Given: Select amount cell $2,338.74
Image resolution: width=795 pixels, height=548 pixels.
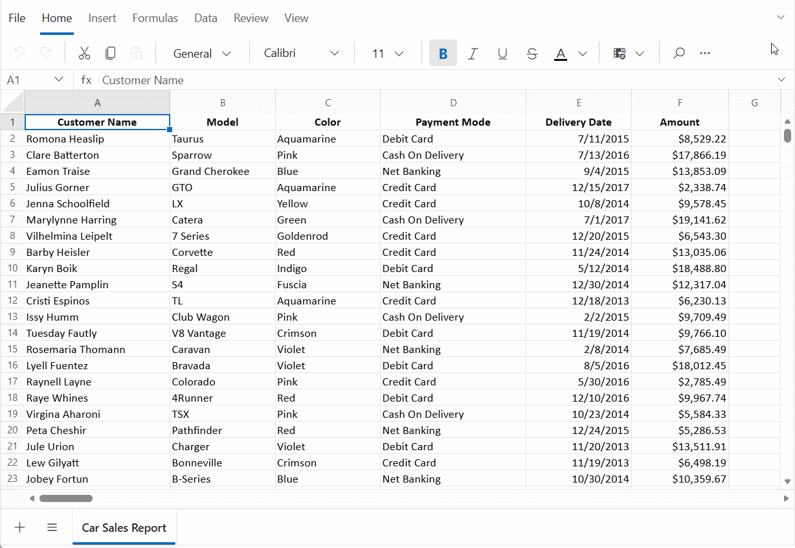Looking at the screenshot, I should (x=680, y=187).
